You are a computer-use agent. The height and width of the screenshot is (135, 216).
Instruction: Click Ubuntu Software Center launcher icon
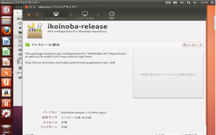tap(6, 72)
